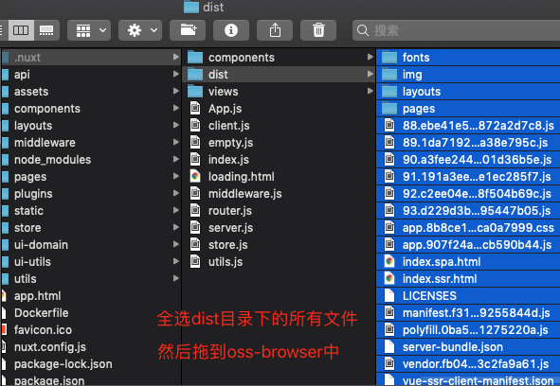Click the img folder icon
This screenshot has width=560, height=386.
tap(389, 74)
